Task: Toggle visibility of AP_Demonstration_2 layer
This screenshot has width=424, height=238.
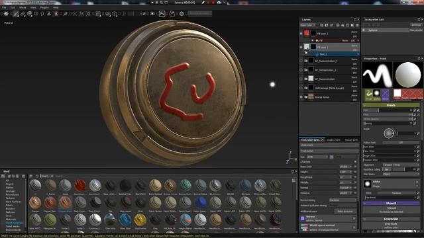Action: pyautogui.click(x=301, y=70)
